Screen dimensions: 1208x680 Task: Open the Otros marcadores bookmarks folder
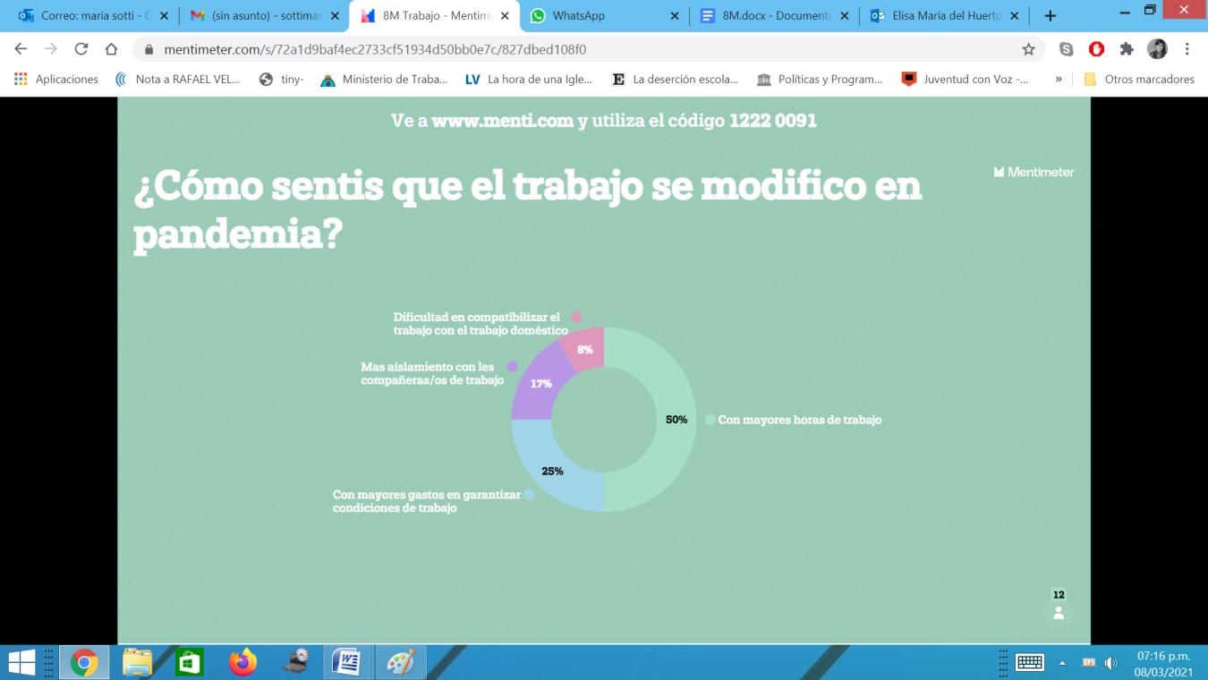pyautogui.click(x=1139, y=79)
